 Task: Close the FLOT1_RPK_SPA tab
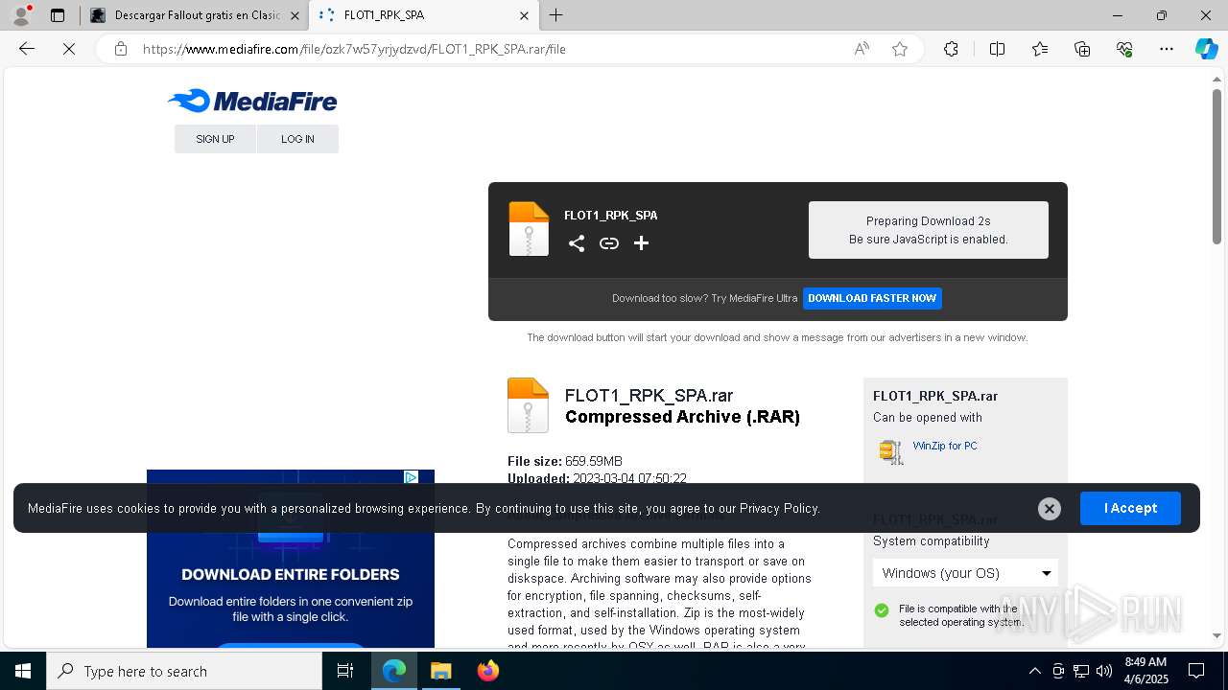pyautogui.click(x=524, y=15)
